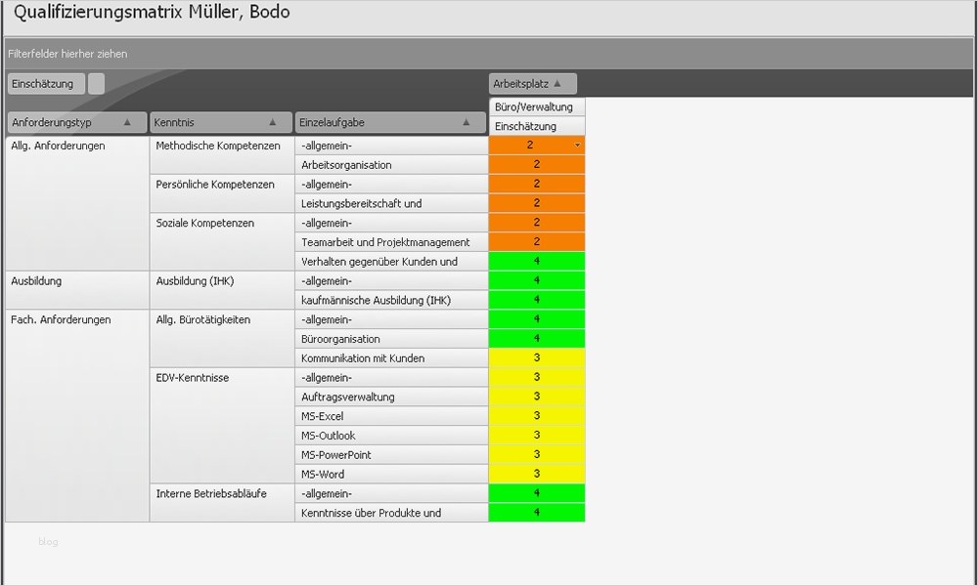Open dropdown arrow in first orange cell
The height and width of the screenshot is (586, 978).
coord(578,146)
